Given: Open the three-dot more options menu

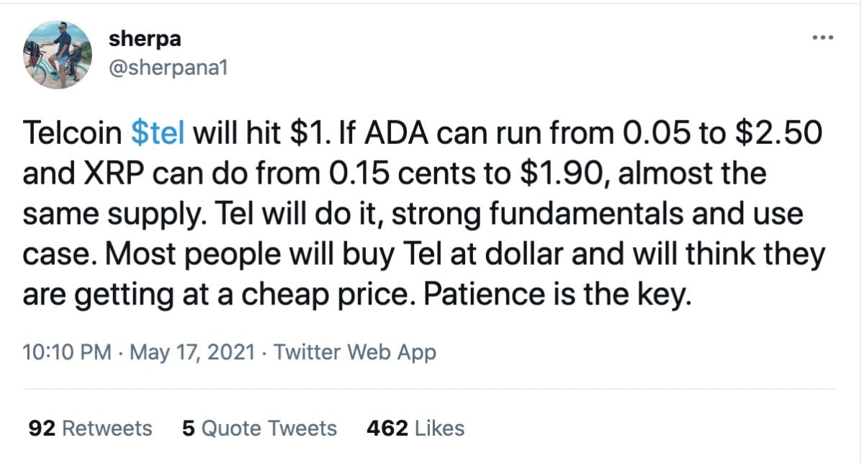Looking at the screenshot, I should pyautogui.click(x=822, y=37).
